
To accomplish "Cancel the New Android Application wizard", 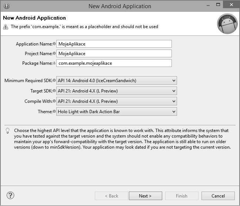I will coord(218,196).
